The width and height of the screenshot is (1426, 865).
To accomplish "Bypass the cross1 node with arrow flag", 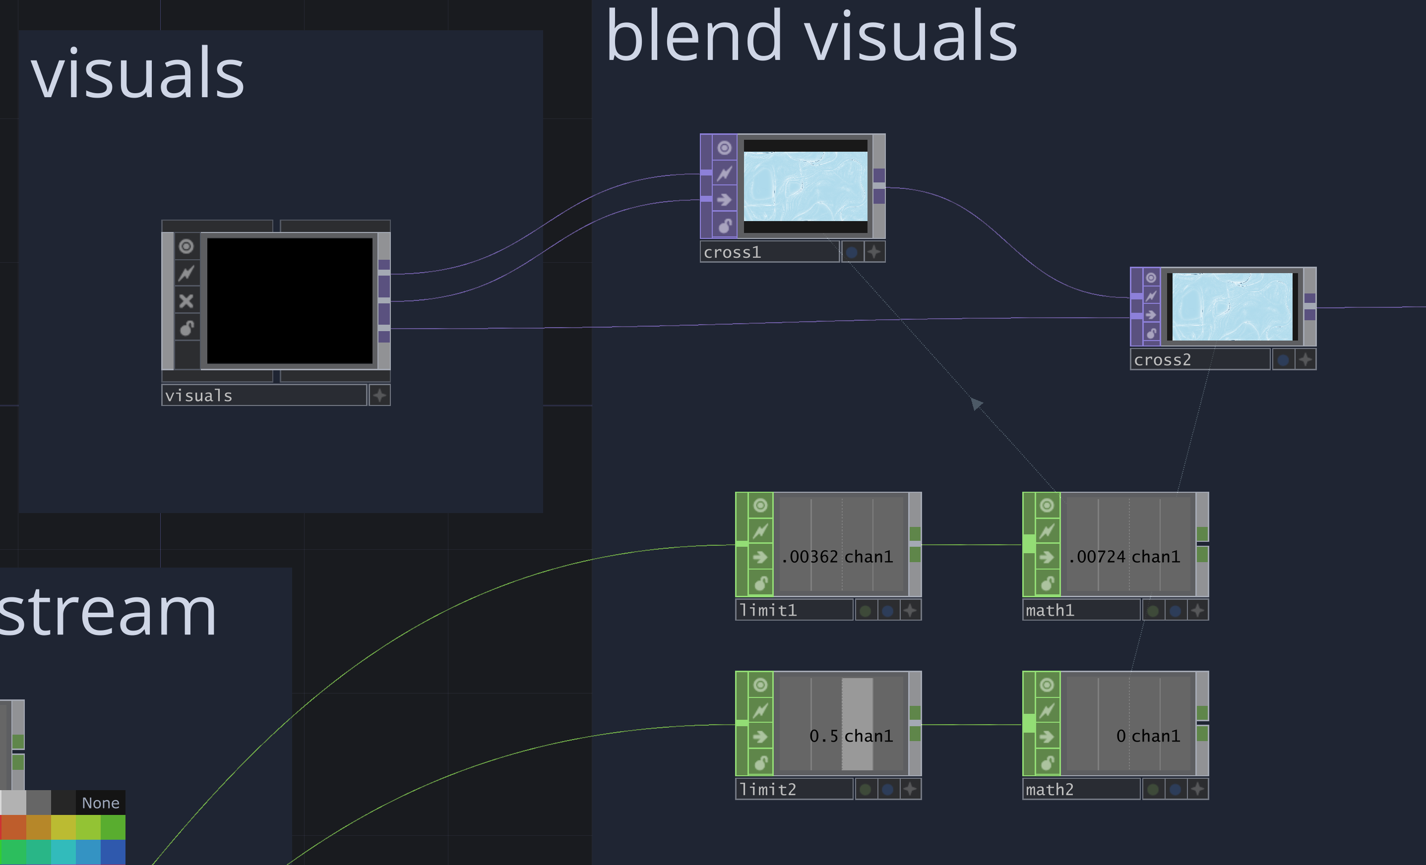I will (x=725, y=200).
